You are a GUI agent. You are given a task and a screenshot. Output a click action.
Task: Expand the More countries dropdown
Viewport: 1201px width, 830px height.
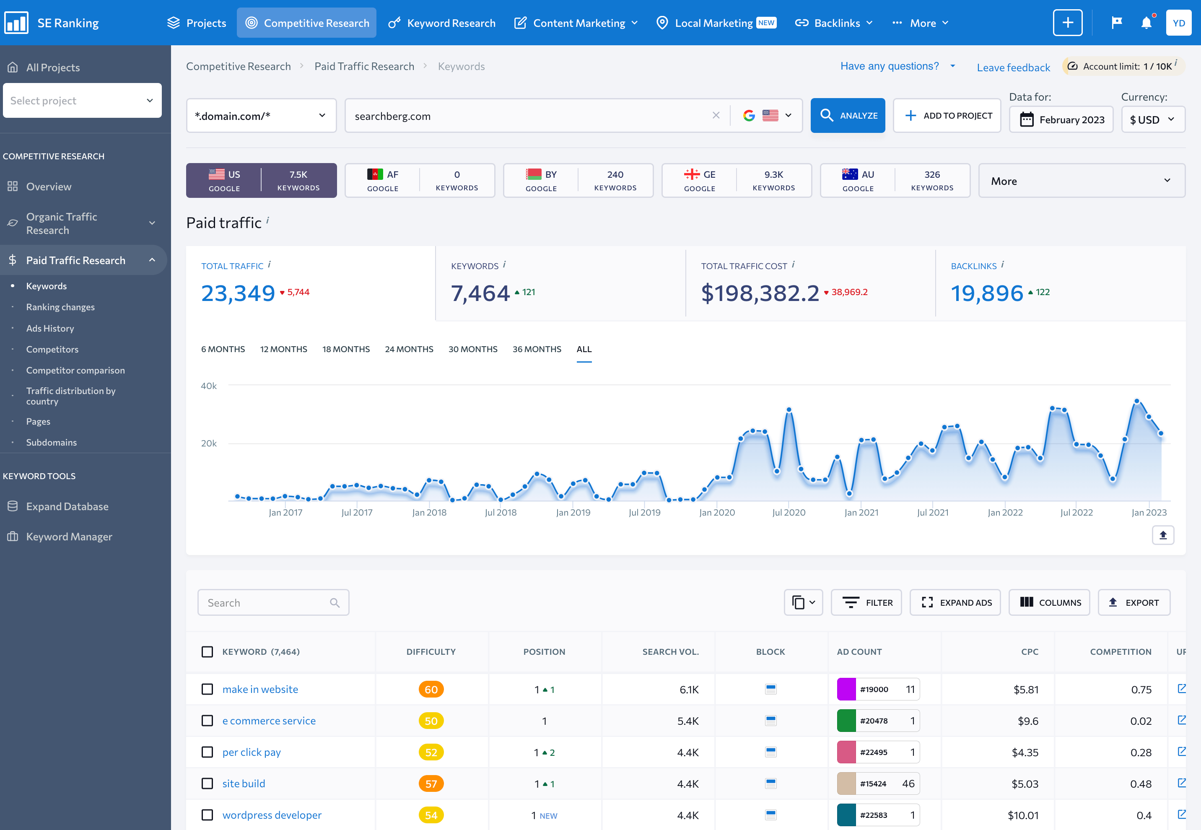[x=1082, y=180]
